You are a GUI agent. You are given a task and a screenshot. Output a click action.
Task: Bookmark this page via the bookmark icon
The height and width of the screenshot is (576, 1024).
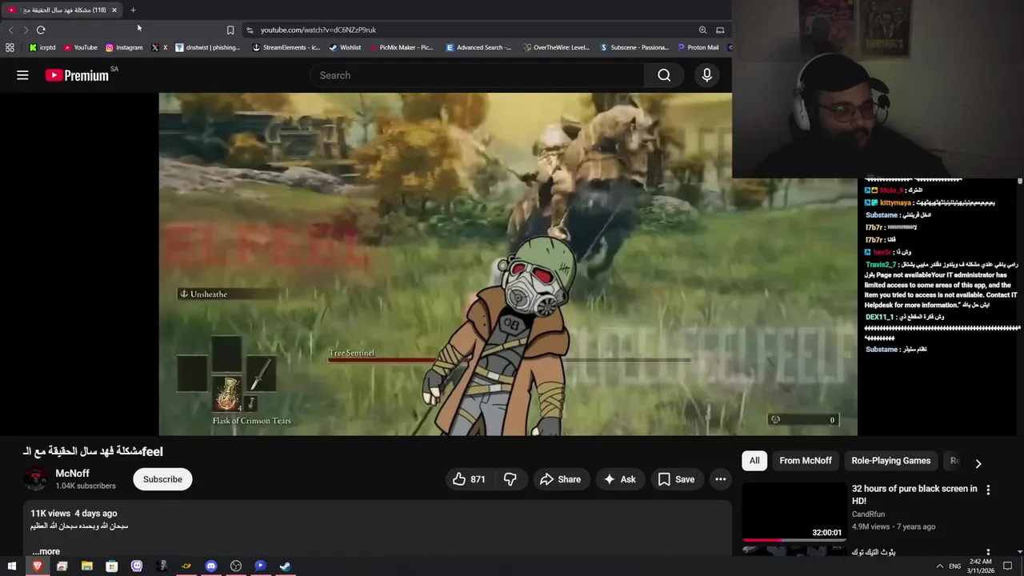[x=230, y=30]
